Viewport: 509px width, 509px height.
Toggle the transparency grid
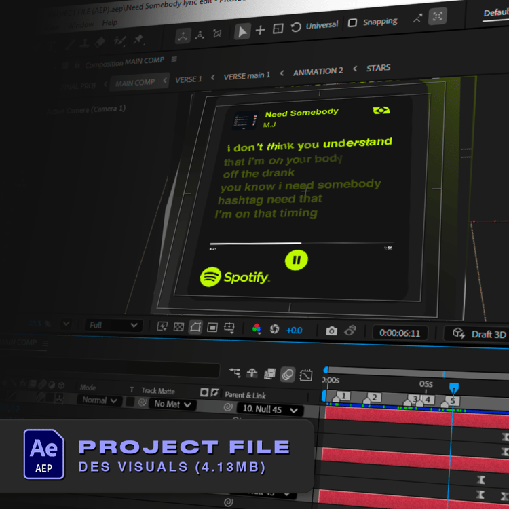[178, 327]
